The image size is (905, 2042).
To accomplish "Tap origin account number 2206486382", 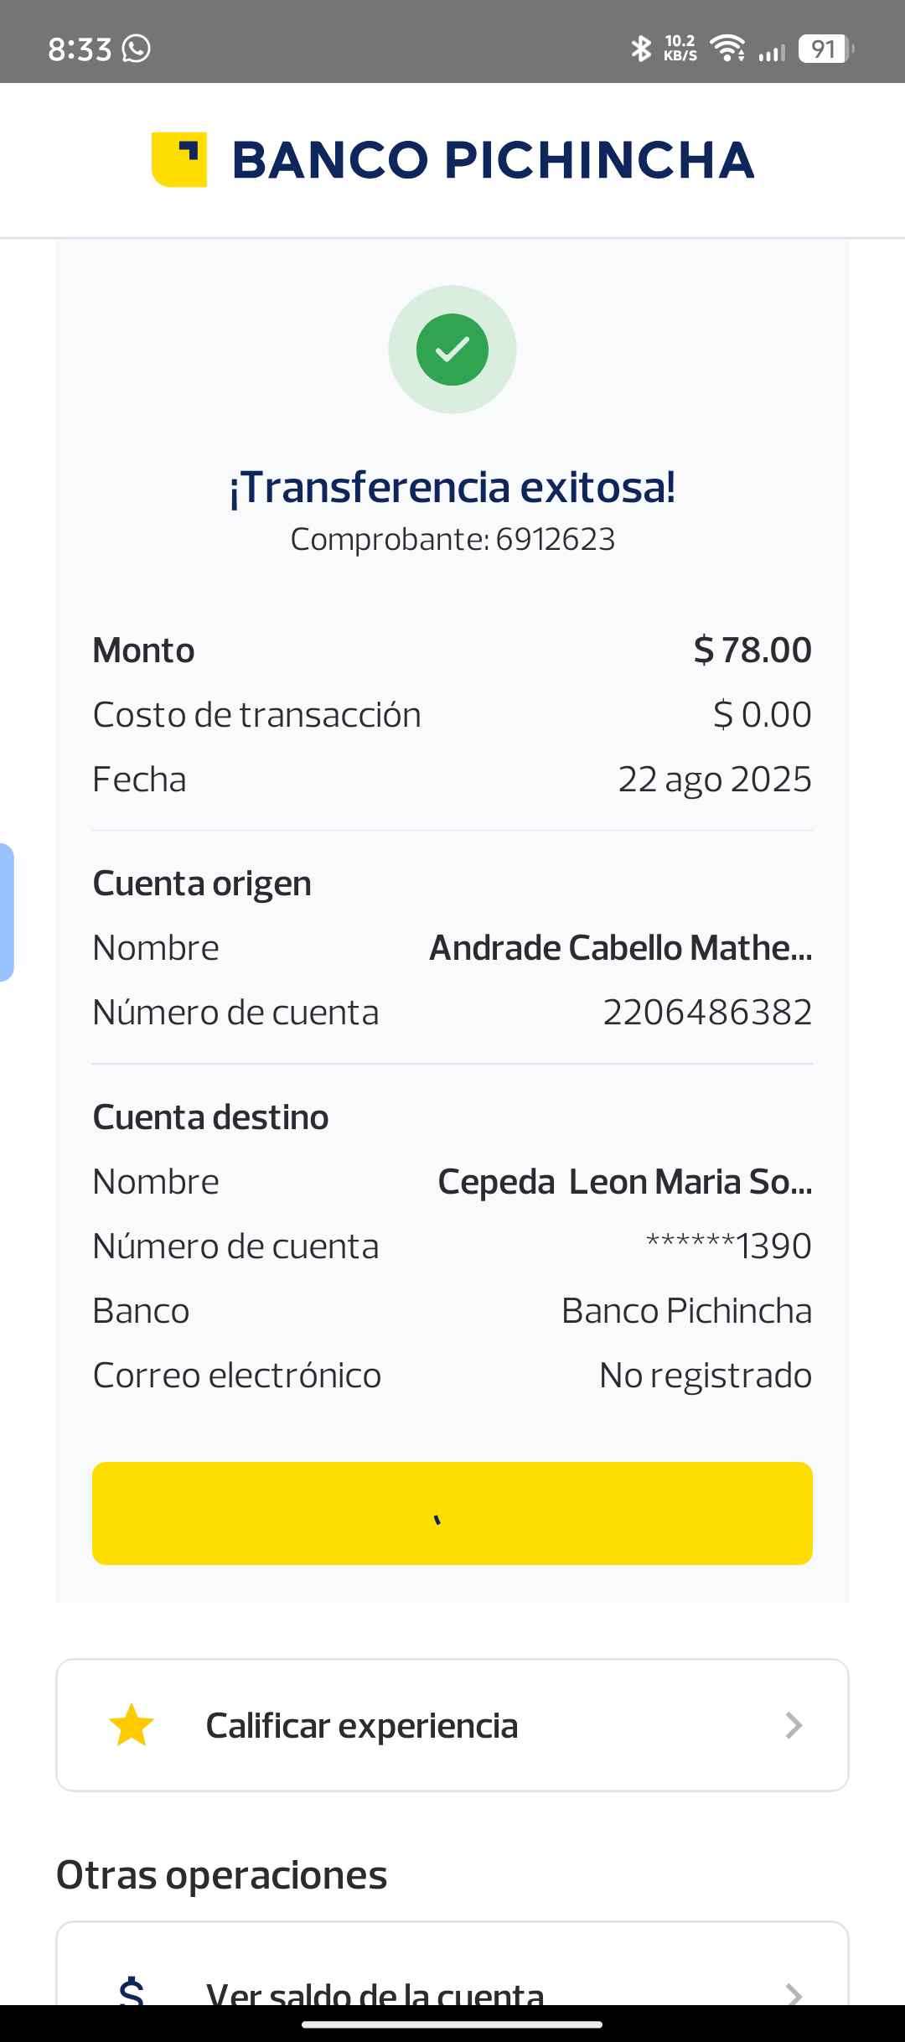I will pyautogui.click(x=707, y=1013).
